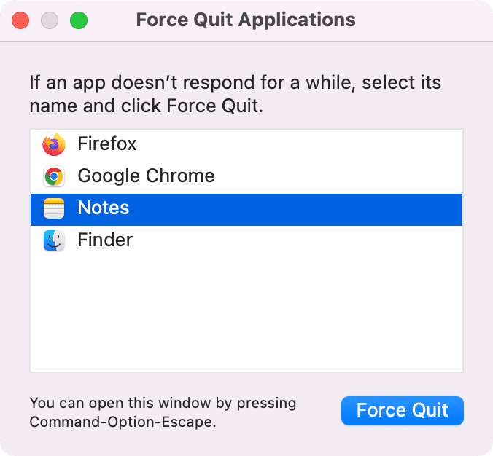This screenshot has width=493, height=456.
Task: Select the highlighted Notes name label
Action: [104, 208]
